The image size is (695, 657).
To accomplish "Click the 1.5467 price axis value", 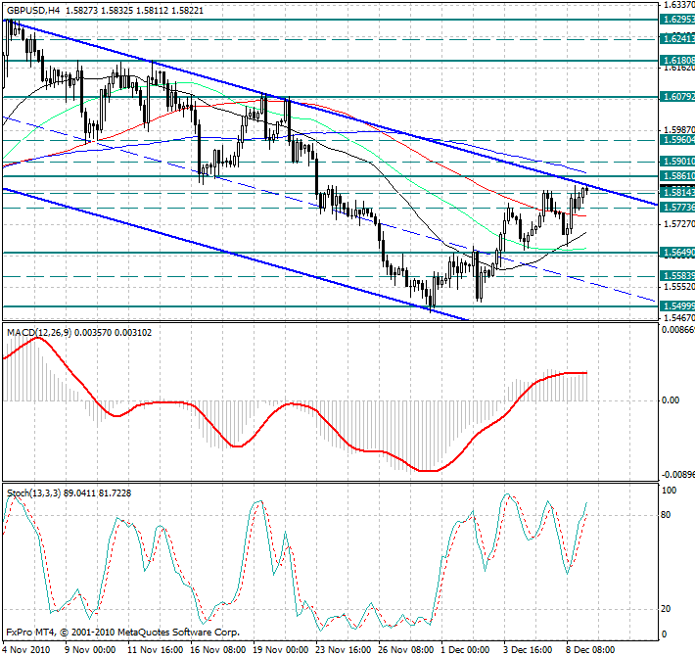I will coord(679,318).
